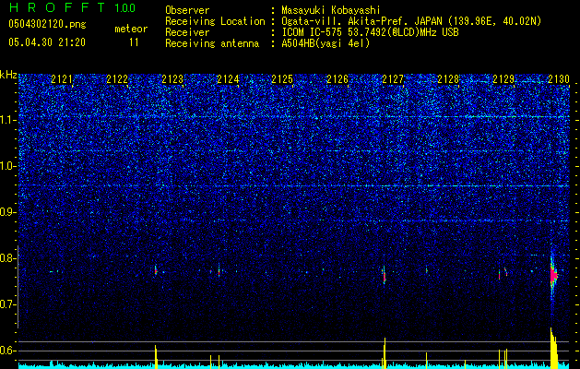
Task: Click the 0.6 kHz axis label
Action: click(x=8, y=351)
